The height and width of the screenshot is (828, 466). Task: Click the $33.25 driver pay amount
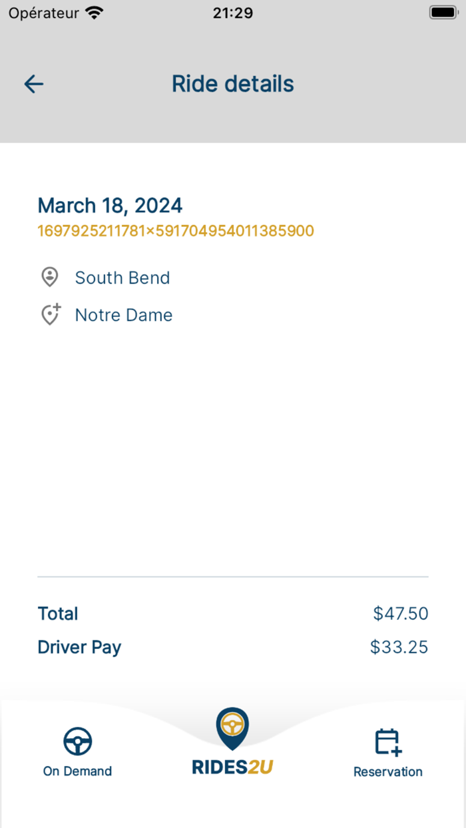tap(399, 646)
